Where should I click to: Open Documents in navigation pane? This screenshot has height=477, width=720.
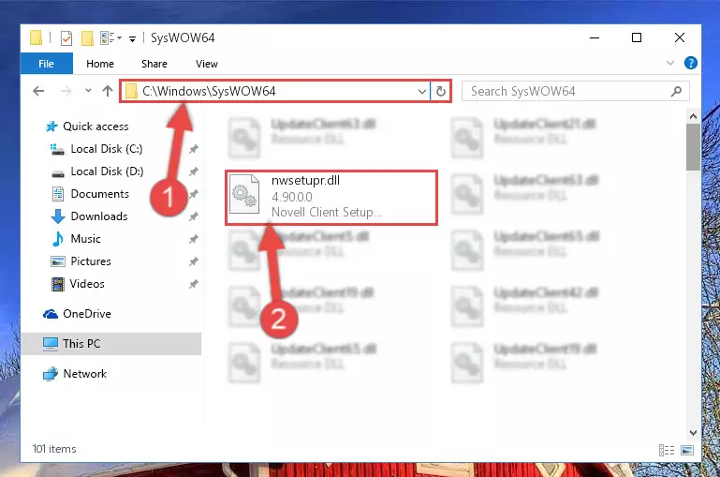pyautogui.click(x=99, y=194)
